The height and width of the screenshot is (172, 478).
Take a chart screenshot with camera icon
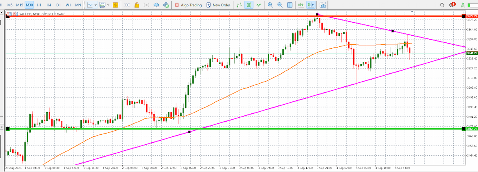click(323, 5)
